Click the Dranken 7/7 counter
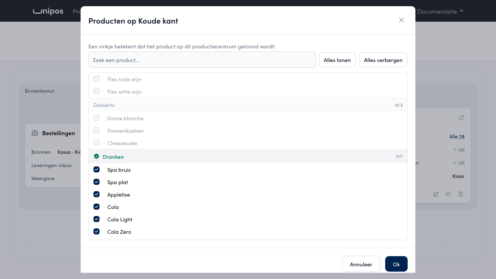Screen dimensions: 496x279 pos(399,157)
